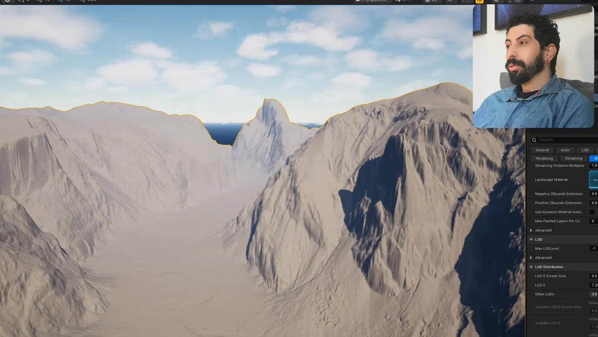Viewport: 598px width, 337px height.
Task: Click the LOD 0 Screen Size value
Action: click(594, 276)
